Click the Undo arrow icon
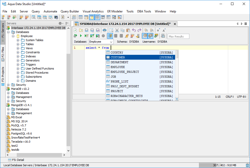 134,30
